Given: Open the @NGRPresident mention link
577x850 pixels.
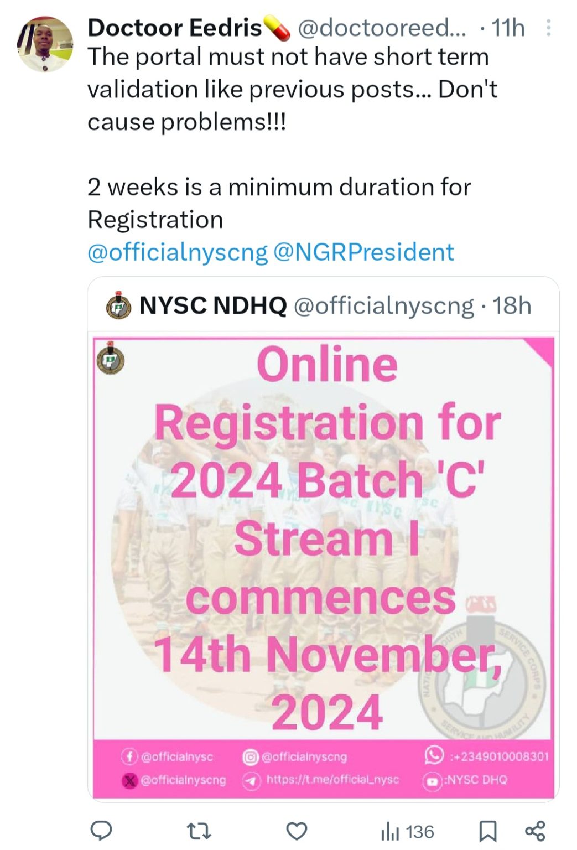Looking at the screenshot, I should (363, 252).
